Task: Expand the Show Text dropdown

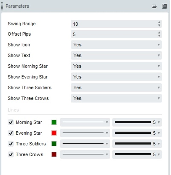Action: (116, 55)
